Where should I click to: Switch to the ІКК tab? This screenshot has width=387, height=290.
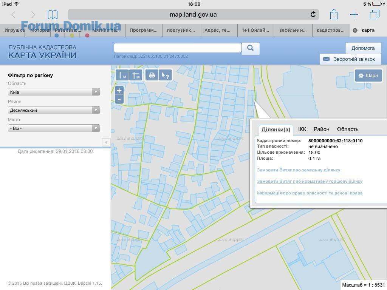[302, 129]
